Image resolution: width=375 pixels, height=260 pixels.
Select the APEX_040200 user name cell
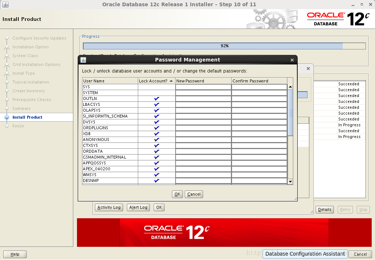click(x=110, y=169)
